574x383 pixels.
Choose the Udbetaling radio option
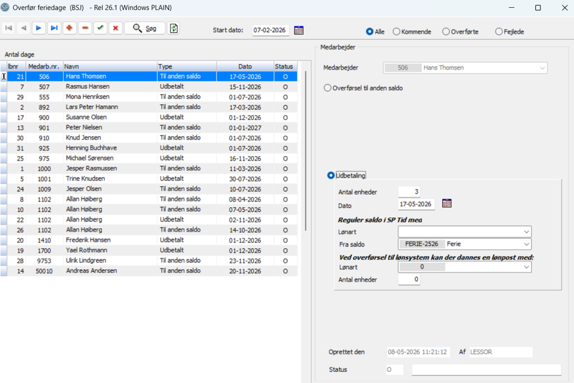[x=331, y=176]
